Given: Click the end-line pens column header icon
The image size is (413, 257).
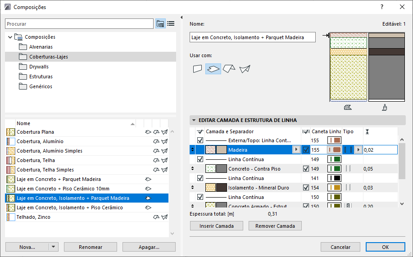Looking at the screenshot, I should [x=306, y=131].
